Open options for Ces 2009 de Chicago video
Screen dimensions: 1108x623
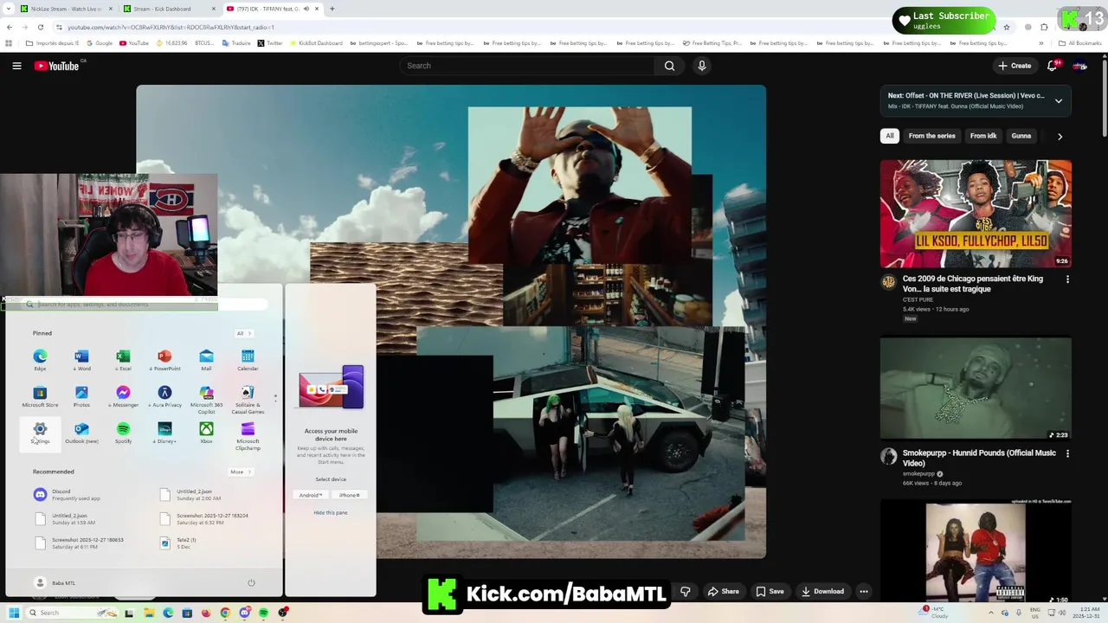pos(1067,279)
